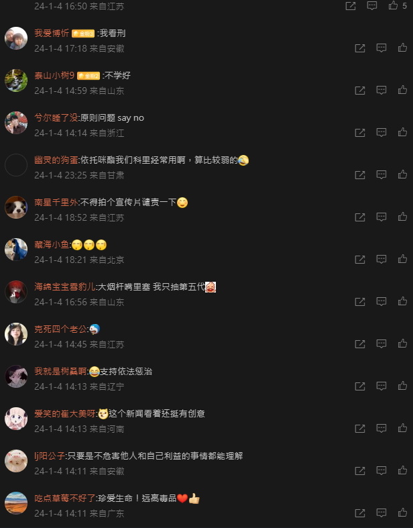Reply to 克死四个老公's comment
This screenshot has width=413, height=528.
(381, 344)
